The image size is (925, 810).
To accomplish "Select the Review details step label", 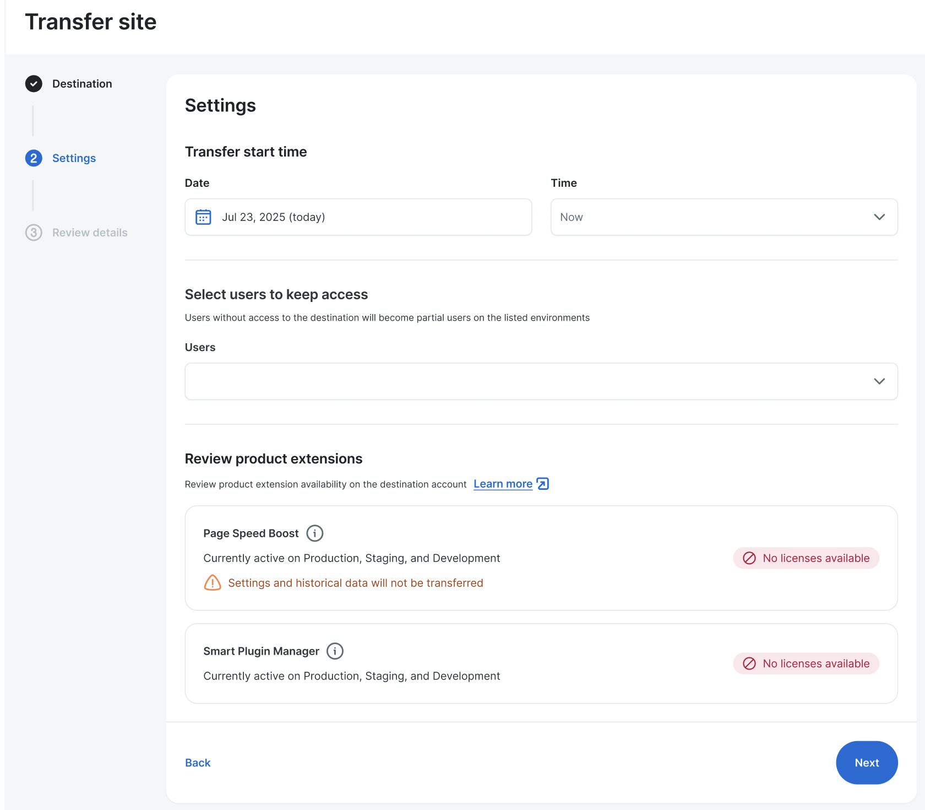I will point(90,233).
